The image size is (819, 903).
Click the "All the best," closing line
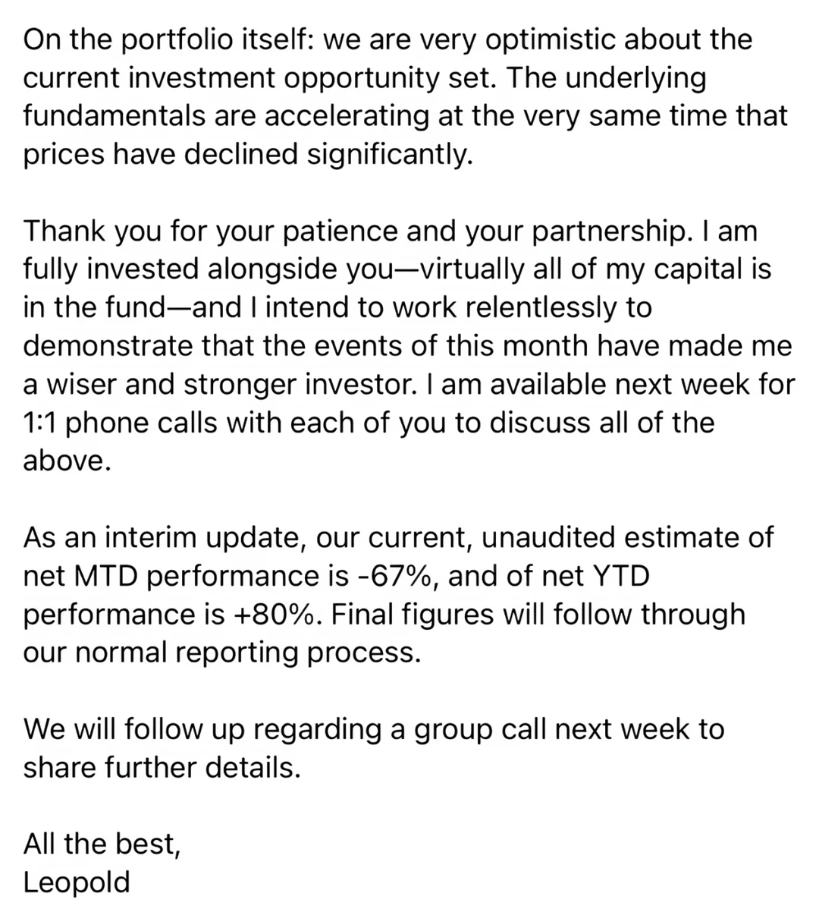tap(102, 844)
